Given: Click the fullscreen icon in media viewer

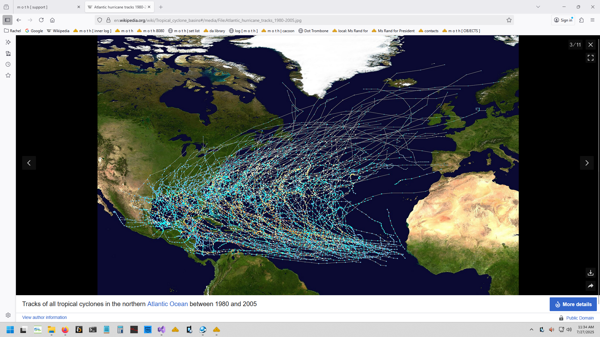Looking at the screenshot, I should point(590,58).
